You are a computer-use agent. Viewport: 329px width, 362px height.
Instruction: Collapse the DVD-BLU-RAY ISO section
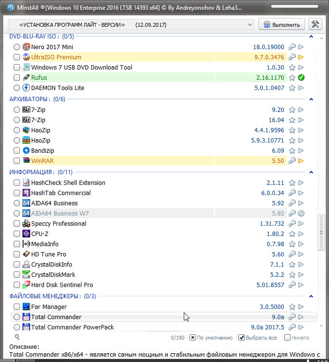tap(311, 36)
